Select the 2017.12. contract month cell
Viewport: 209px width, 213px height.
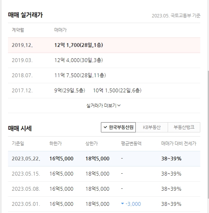pos(22,90)
